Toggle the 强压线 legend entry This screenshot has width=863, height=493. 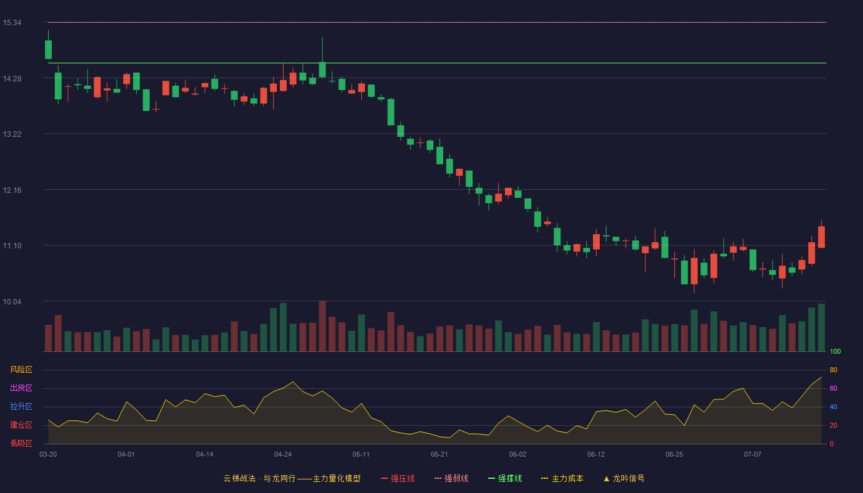pyautogui.click(x=398, y=478)
